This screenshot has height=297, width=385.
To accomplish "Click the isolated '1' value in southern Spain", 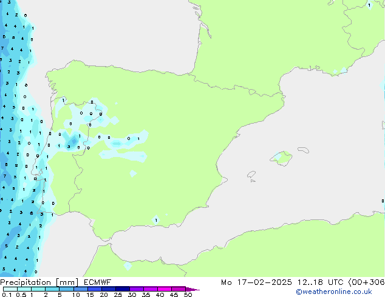I will (x=156, y=220).
